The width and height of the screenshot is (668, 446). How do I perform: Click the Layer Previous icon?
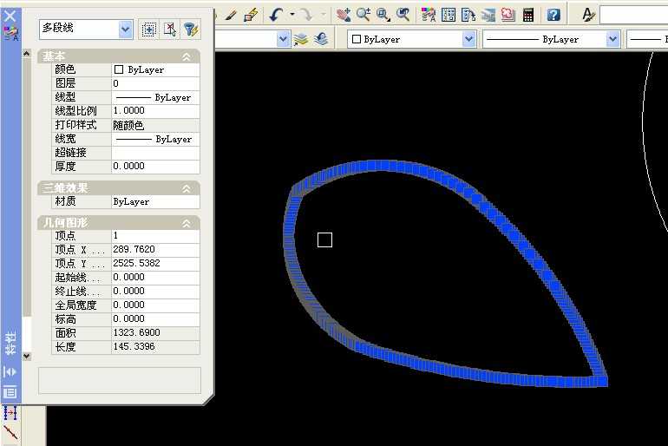[320, 39]
